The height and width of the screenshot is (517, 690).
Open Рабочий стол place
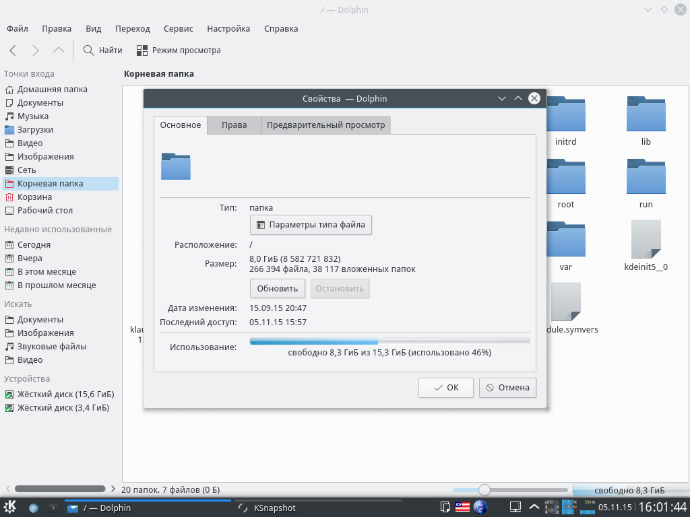click(59, 211)
